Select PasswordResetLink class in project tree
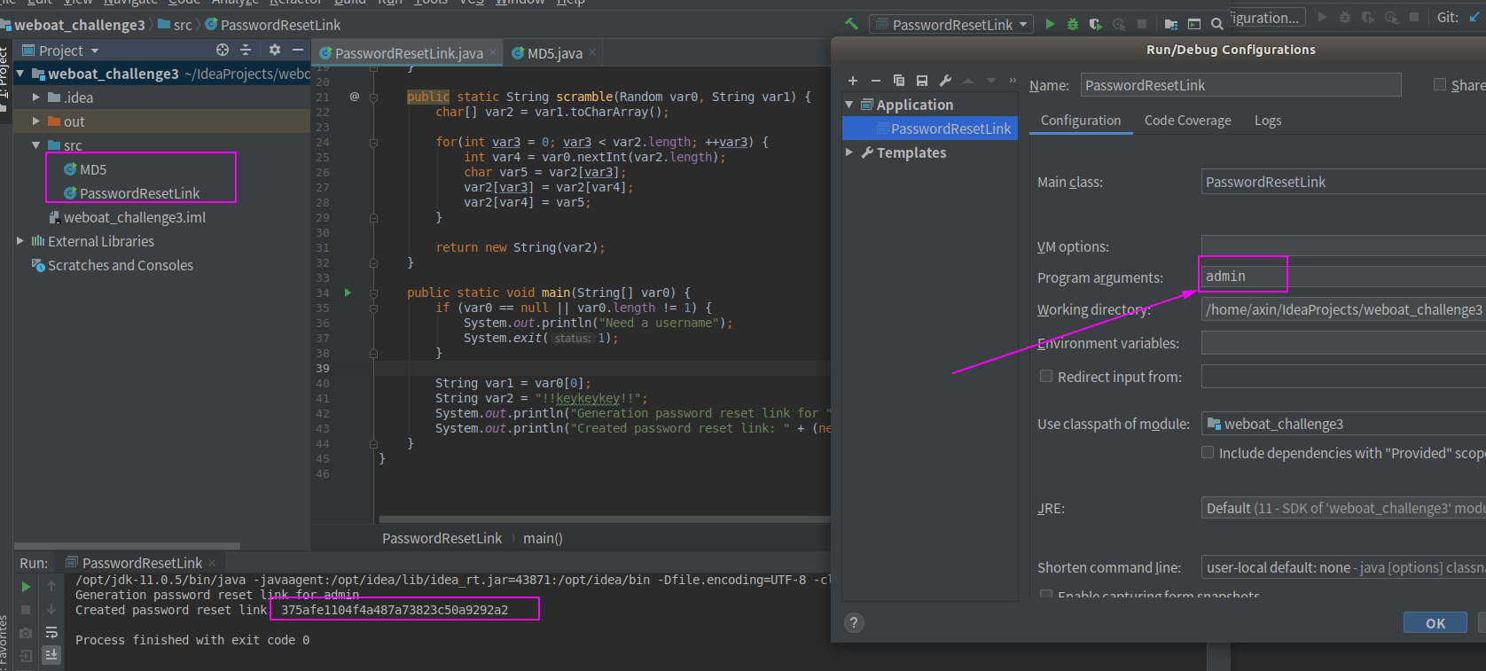The image size is (1486, 671). [x=139, y=193]
